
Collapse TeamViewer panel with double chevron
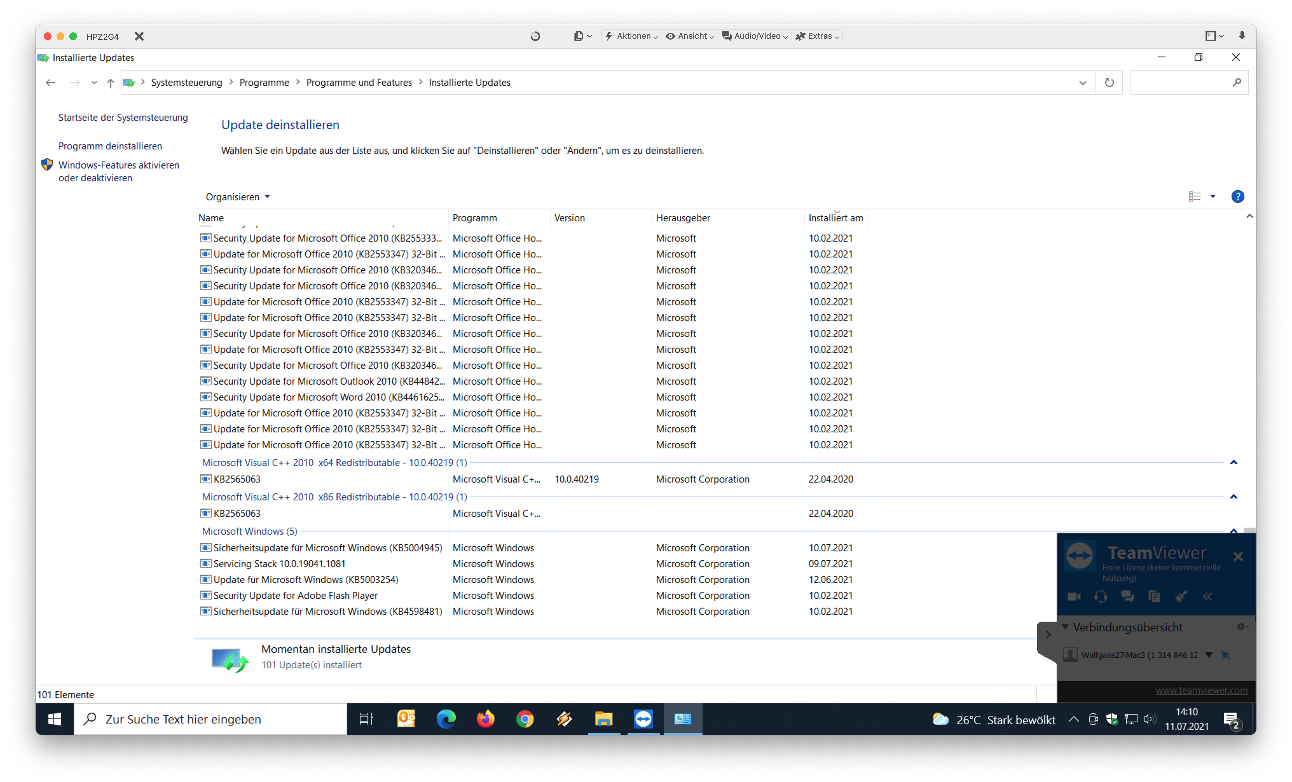[x=1207, y=596]
